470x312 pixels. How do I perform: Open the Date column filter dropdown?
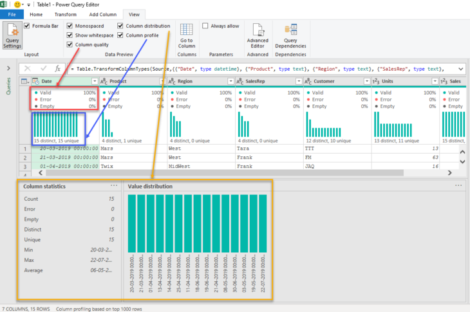95,82
